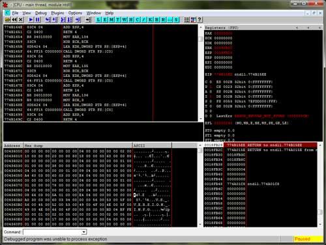Open the Plugins menu

point(57,13)
